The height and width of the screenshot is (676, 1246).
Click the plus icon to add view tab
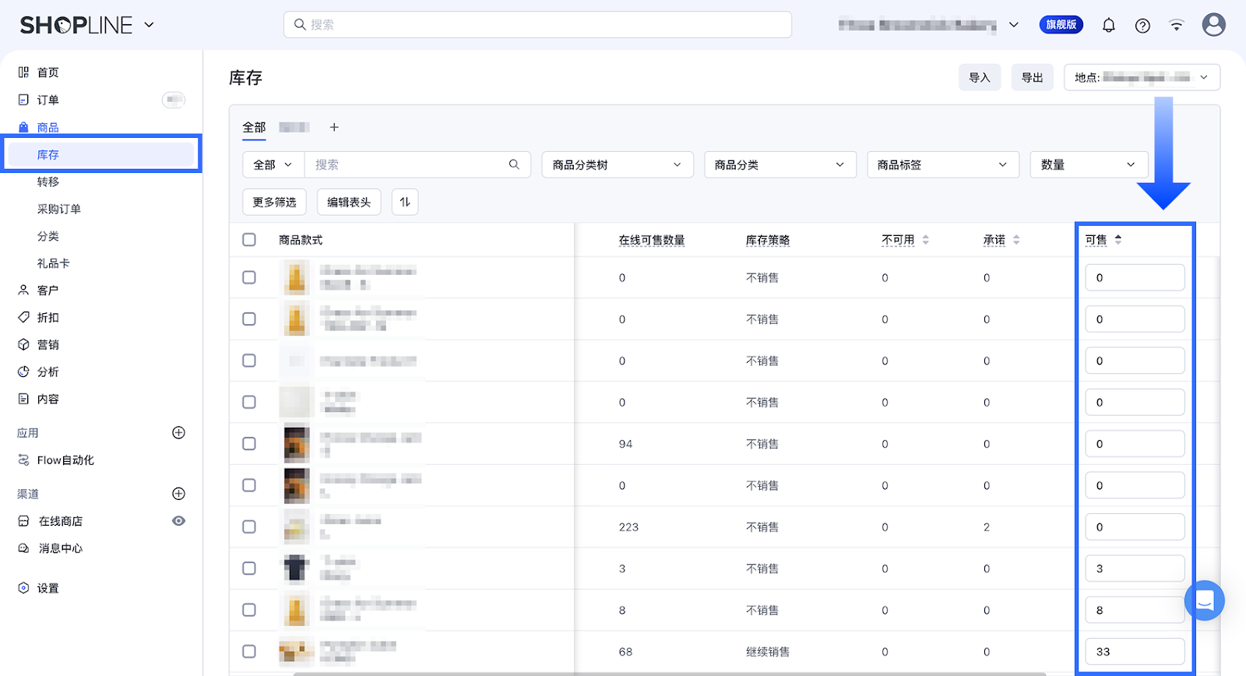[x=334, y=127]
